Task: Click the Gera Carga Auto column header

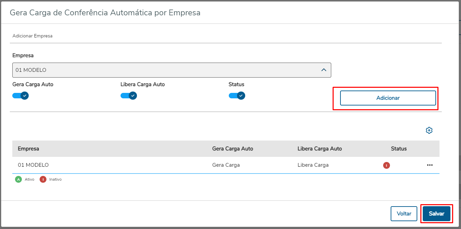Action: click(x=233, y=149)
